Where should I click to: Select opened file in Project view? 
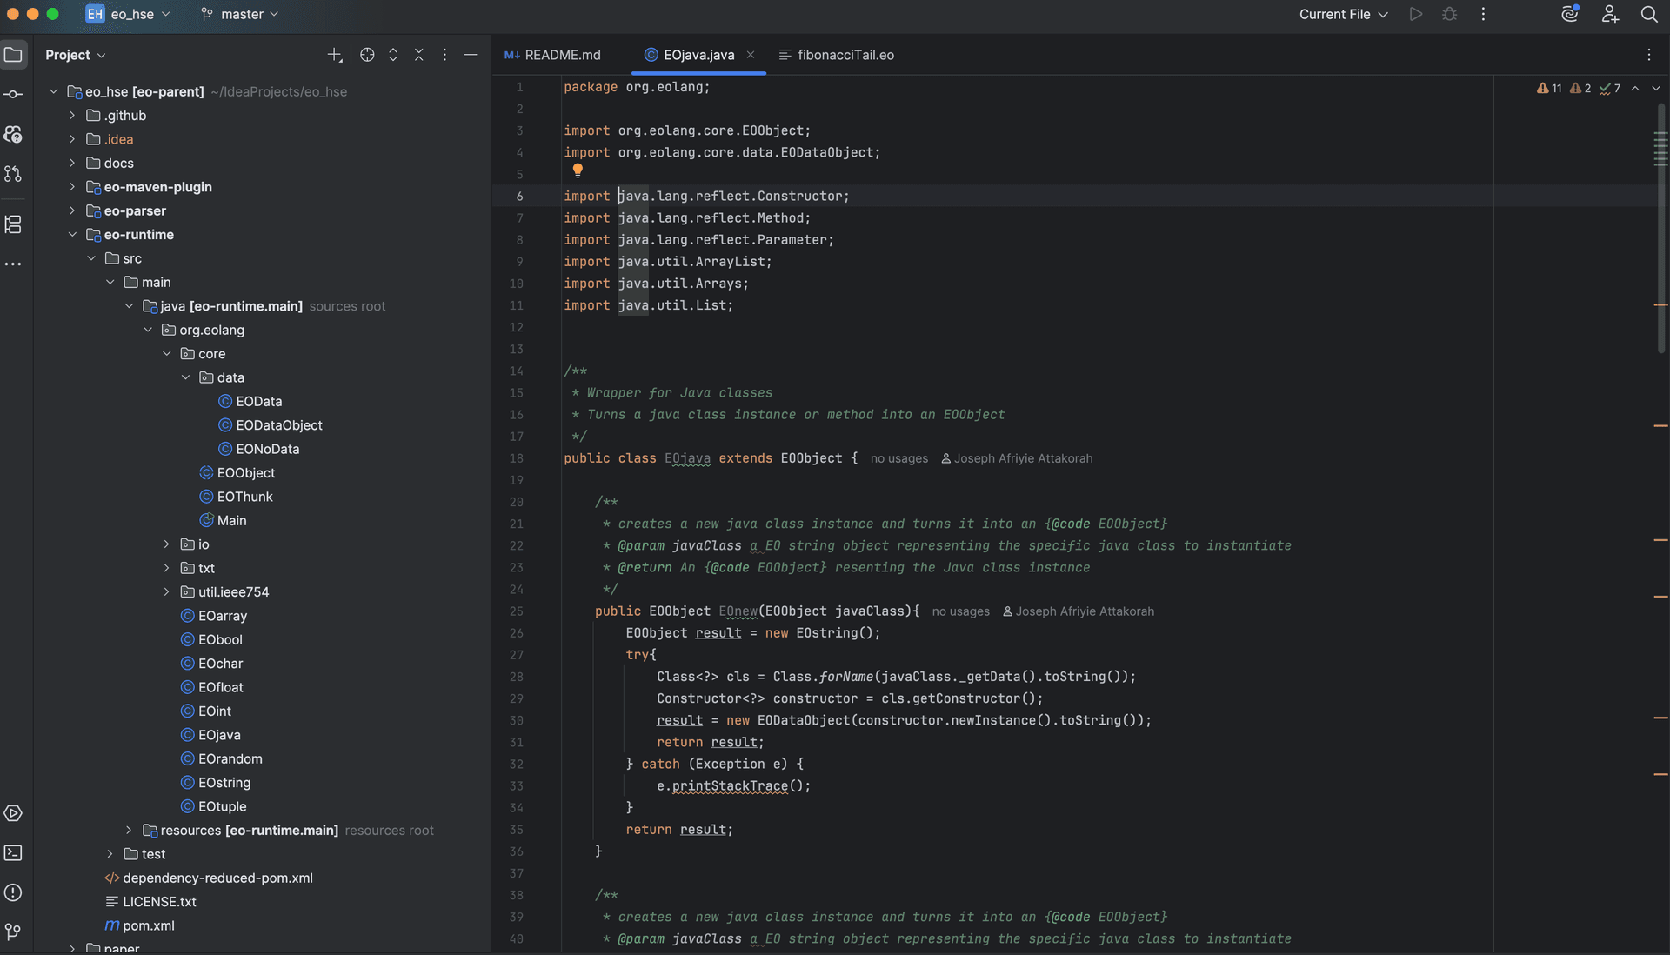pyautogui.click(x=366, y=54)
